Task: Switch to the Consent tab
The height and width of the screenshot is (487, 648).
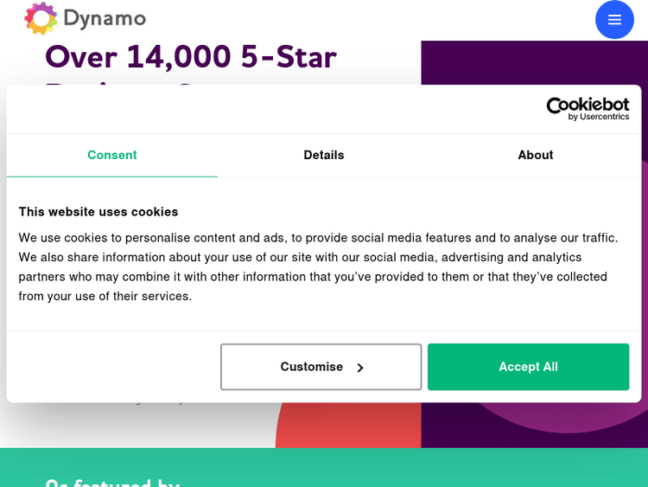Action: [x=112, y=155]
